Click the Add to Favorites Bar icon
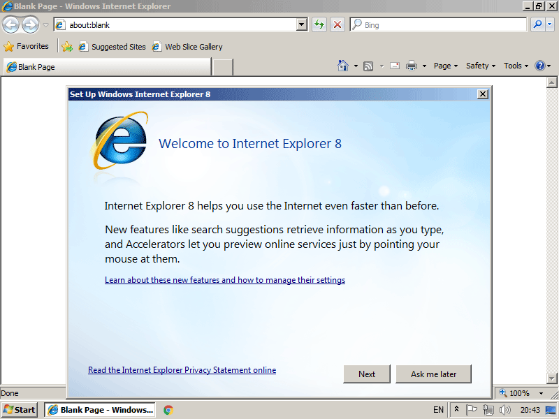559x419 pixels. coord(67,47)
